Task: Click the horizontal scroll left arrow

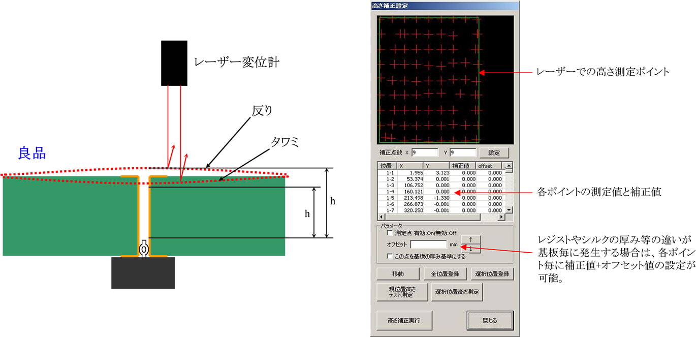Action: [x=380, y=217]
